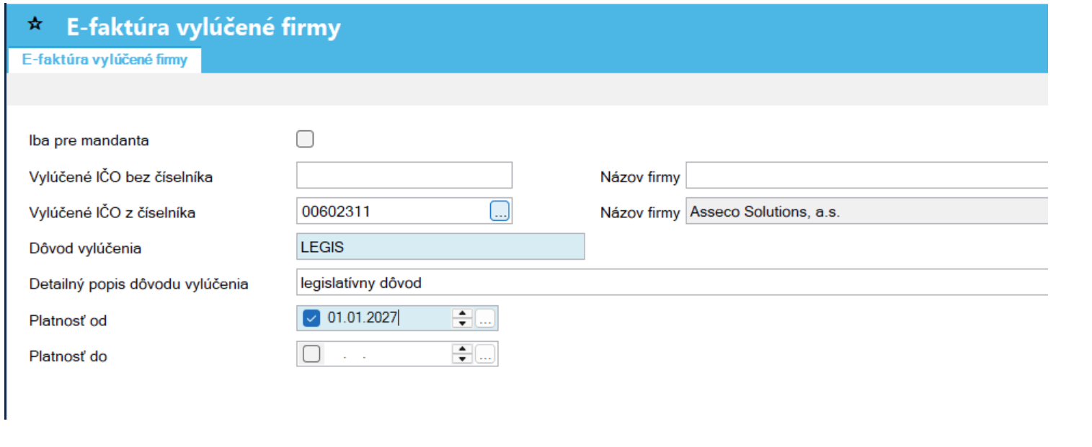Click the Vylúčené IČO bez číselníka field

pos(404,175)
